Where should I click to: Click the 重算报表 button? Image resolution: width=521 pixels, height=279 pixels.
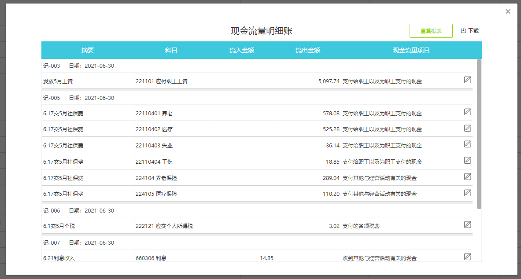click(x=431, y=31)
